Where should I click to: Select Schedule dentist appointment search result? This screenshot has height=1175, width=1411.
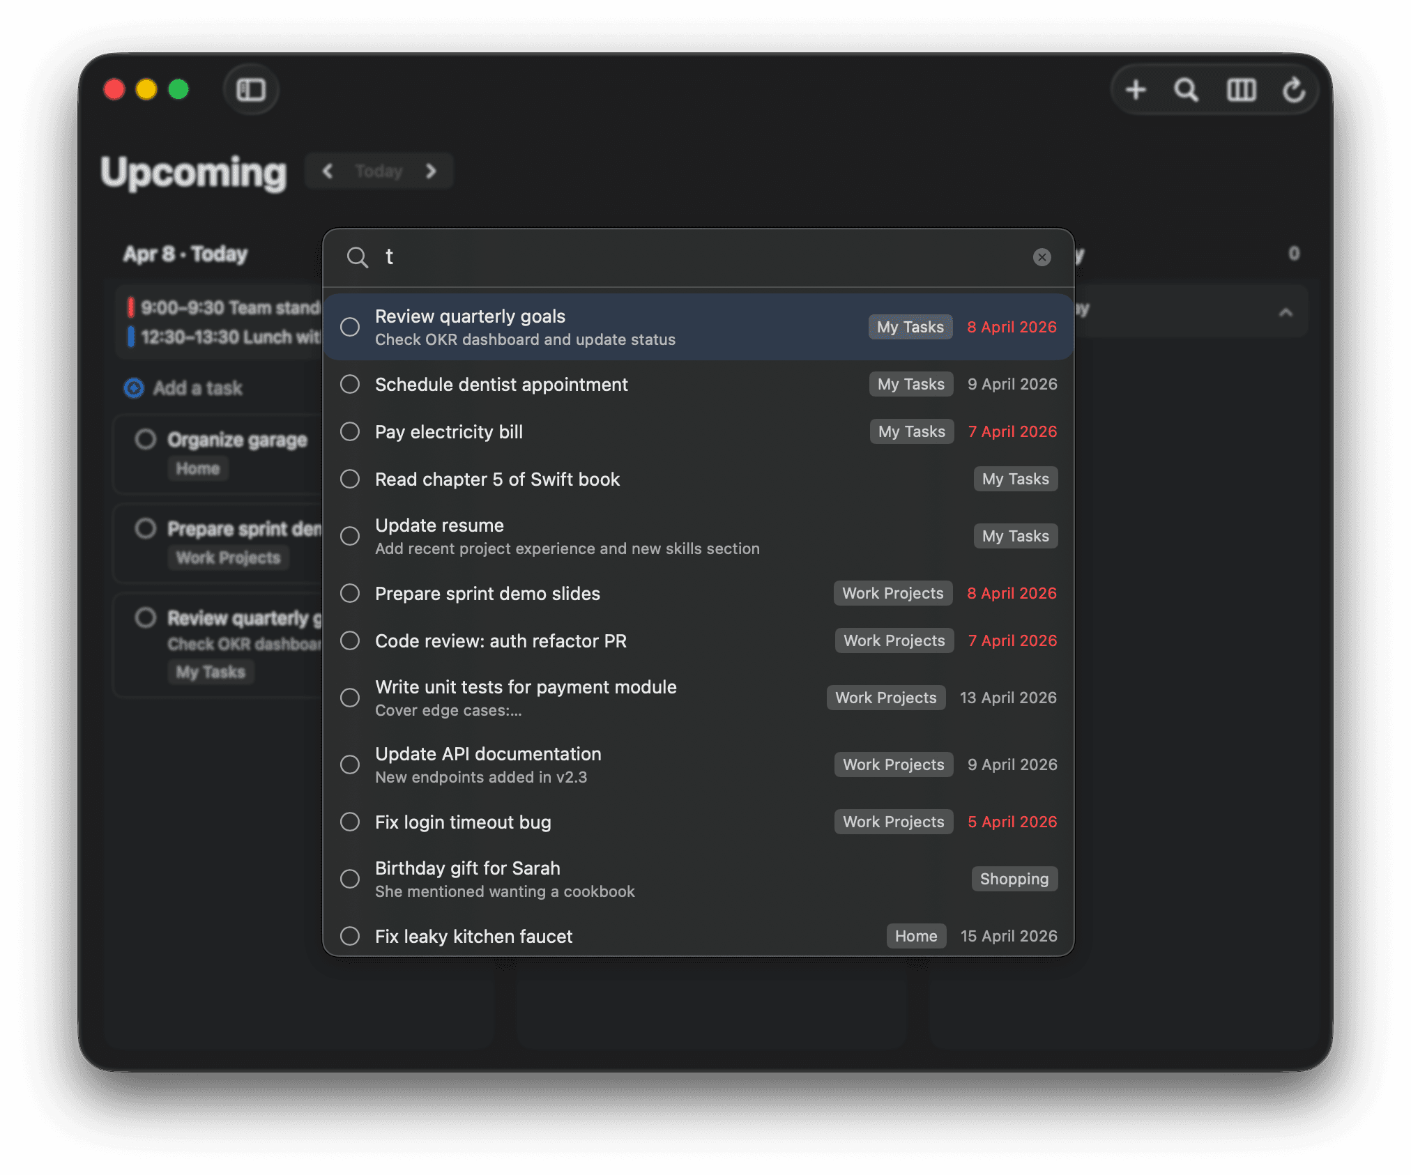point(501,385)
